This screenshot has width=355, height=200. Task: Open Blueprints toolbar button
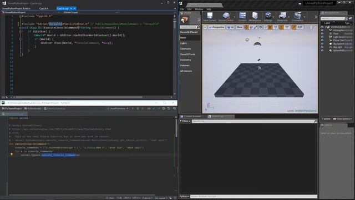pyautogui.click(x=282, y=17)
